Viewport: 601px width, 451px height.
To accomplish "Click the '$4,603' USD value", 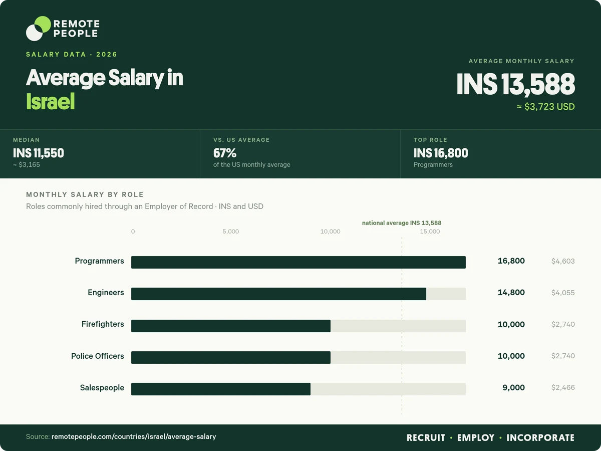I will (563, 261).
